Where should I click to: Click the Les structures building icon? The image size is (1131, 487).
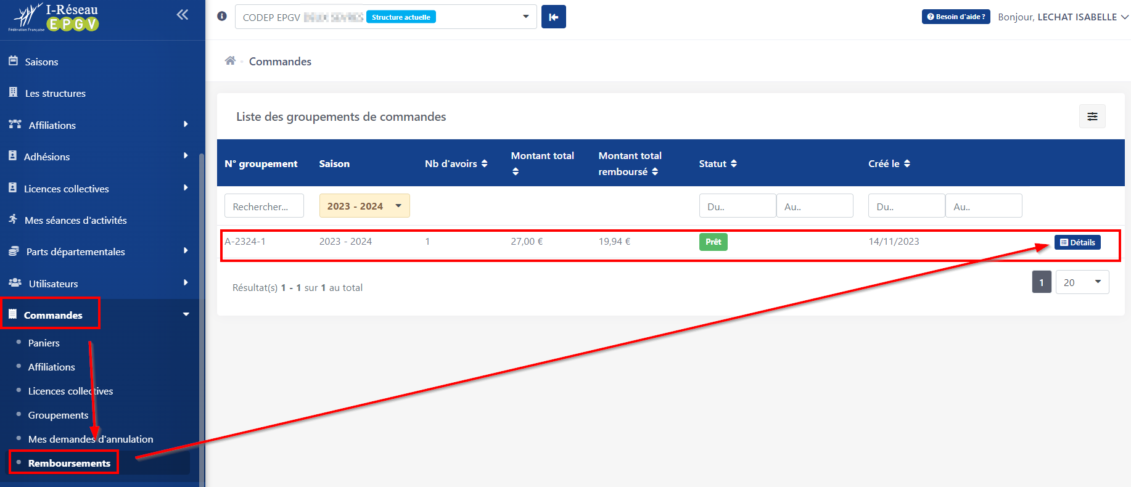click(13, 92)
